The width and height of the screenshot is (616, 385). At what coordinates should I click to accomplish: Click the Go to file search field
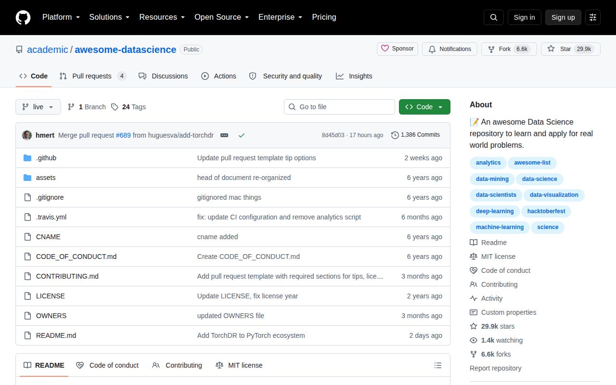tap(339, 107)
